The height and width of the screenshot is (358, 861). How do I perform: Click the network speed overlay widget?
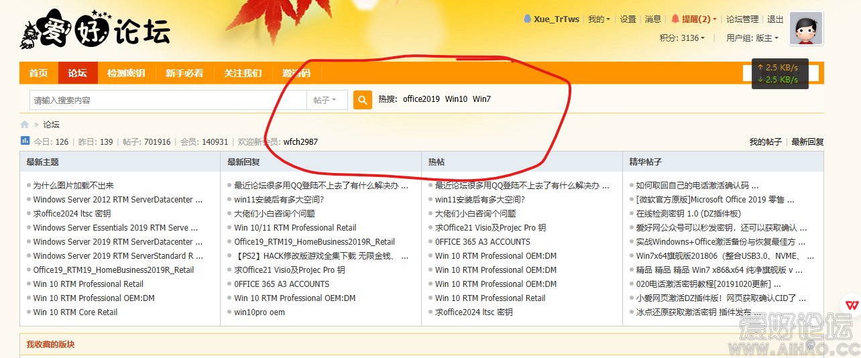(781, 73)
